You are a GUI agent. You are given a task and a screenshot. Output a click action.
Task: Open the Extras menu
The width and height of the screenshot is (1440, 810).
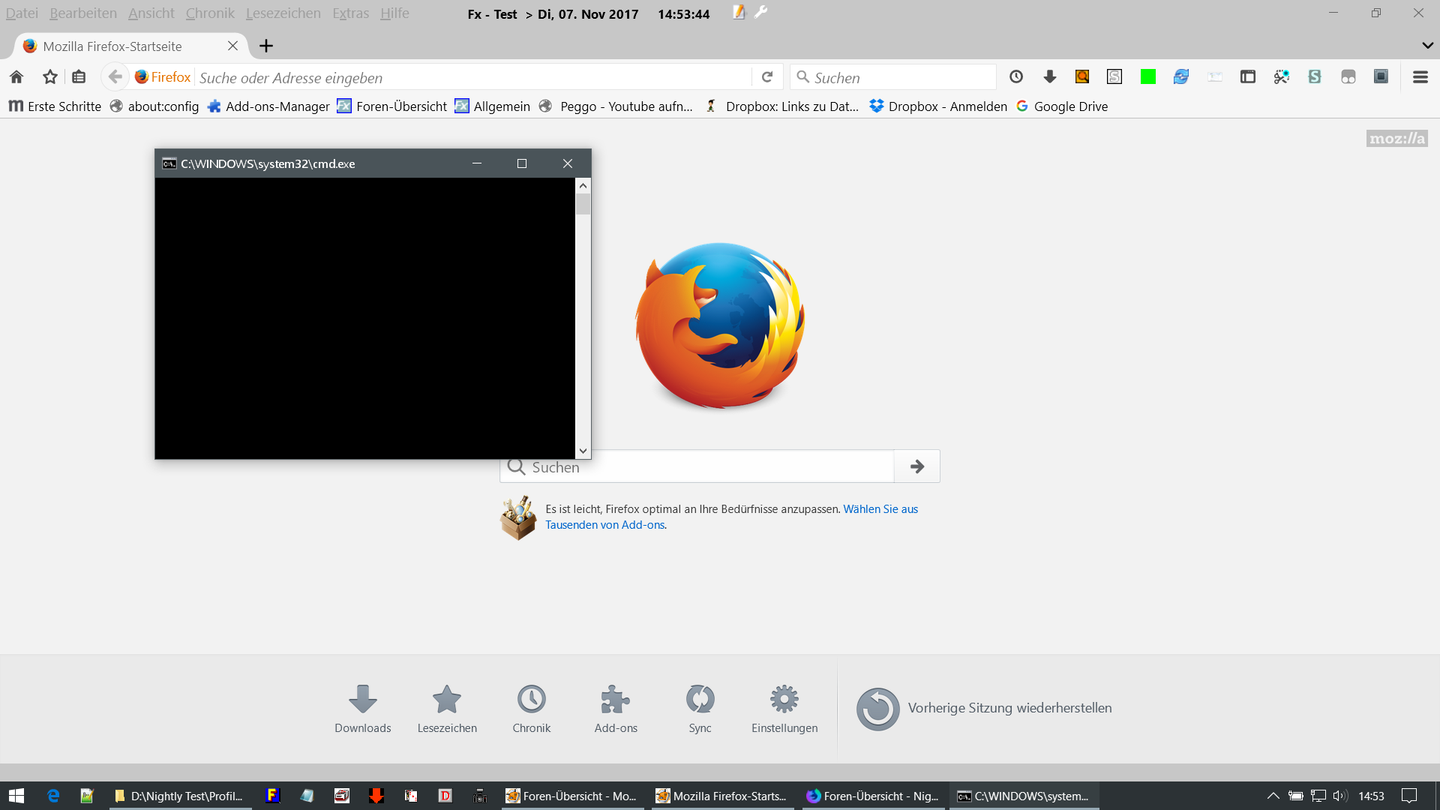click(350, 13)
